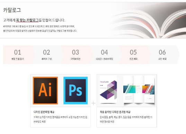The width and height of the screenshot is (186, 134).
Task: Select step 02 page composition
Action: [46, 55]
